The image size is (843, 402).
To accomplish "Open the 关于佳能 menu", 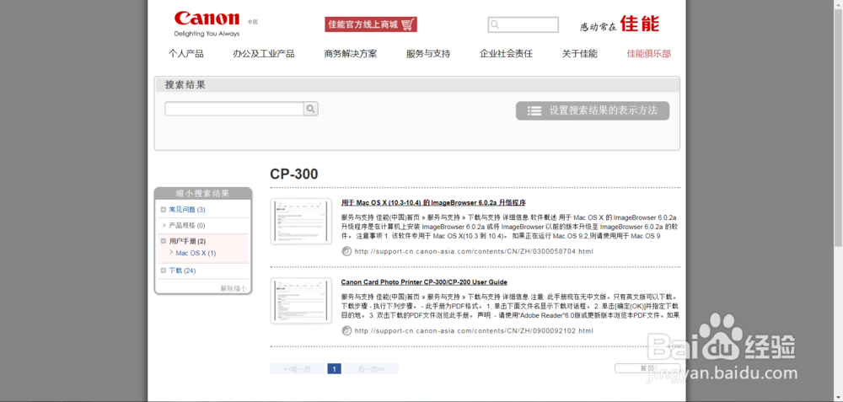I will [580, 54].
